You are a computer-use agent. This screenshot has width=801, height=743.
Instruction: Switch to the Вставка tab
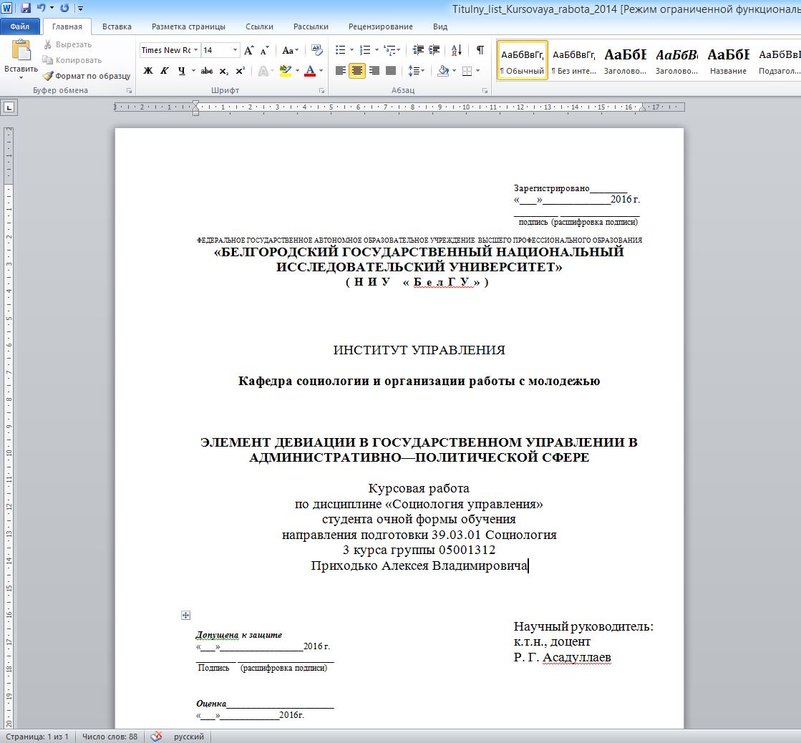(x=117, y=26)
